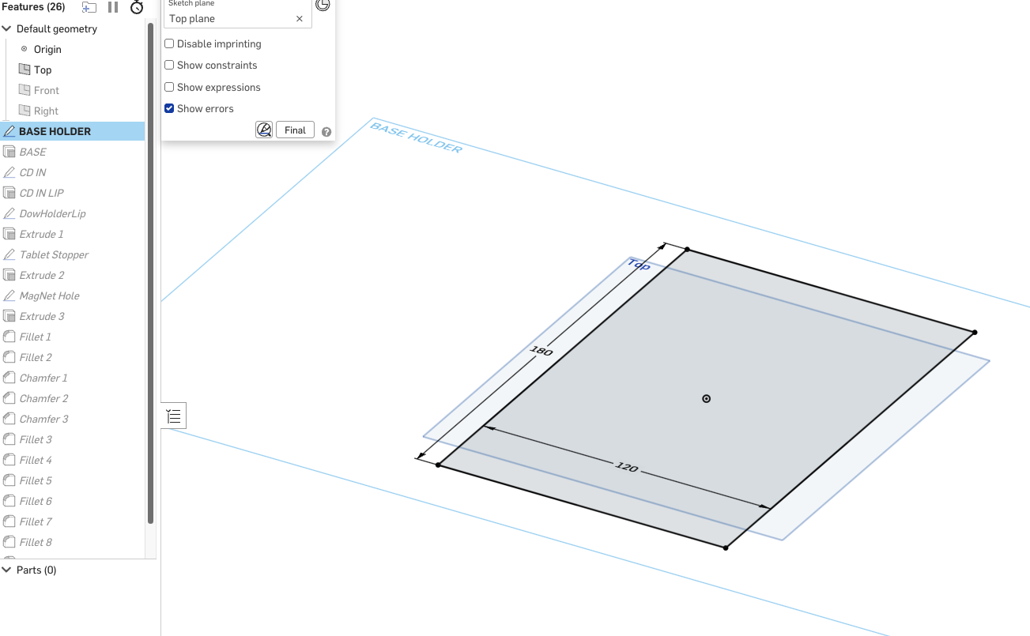Enable the Disable imprinting checkbox
This screenshot has height=636, width=1030.
[x=169, y=44]
